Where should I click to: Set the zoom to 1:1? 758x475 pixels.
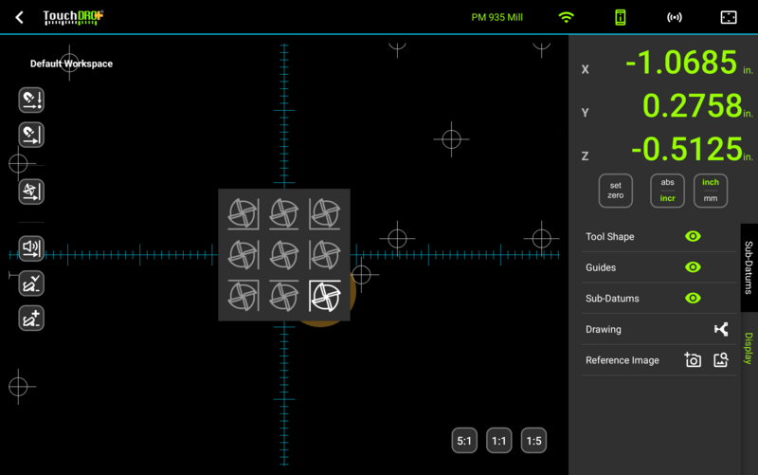(x=499, y=441)
